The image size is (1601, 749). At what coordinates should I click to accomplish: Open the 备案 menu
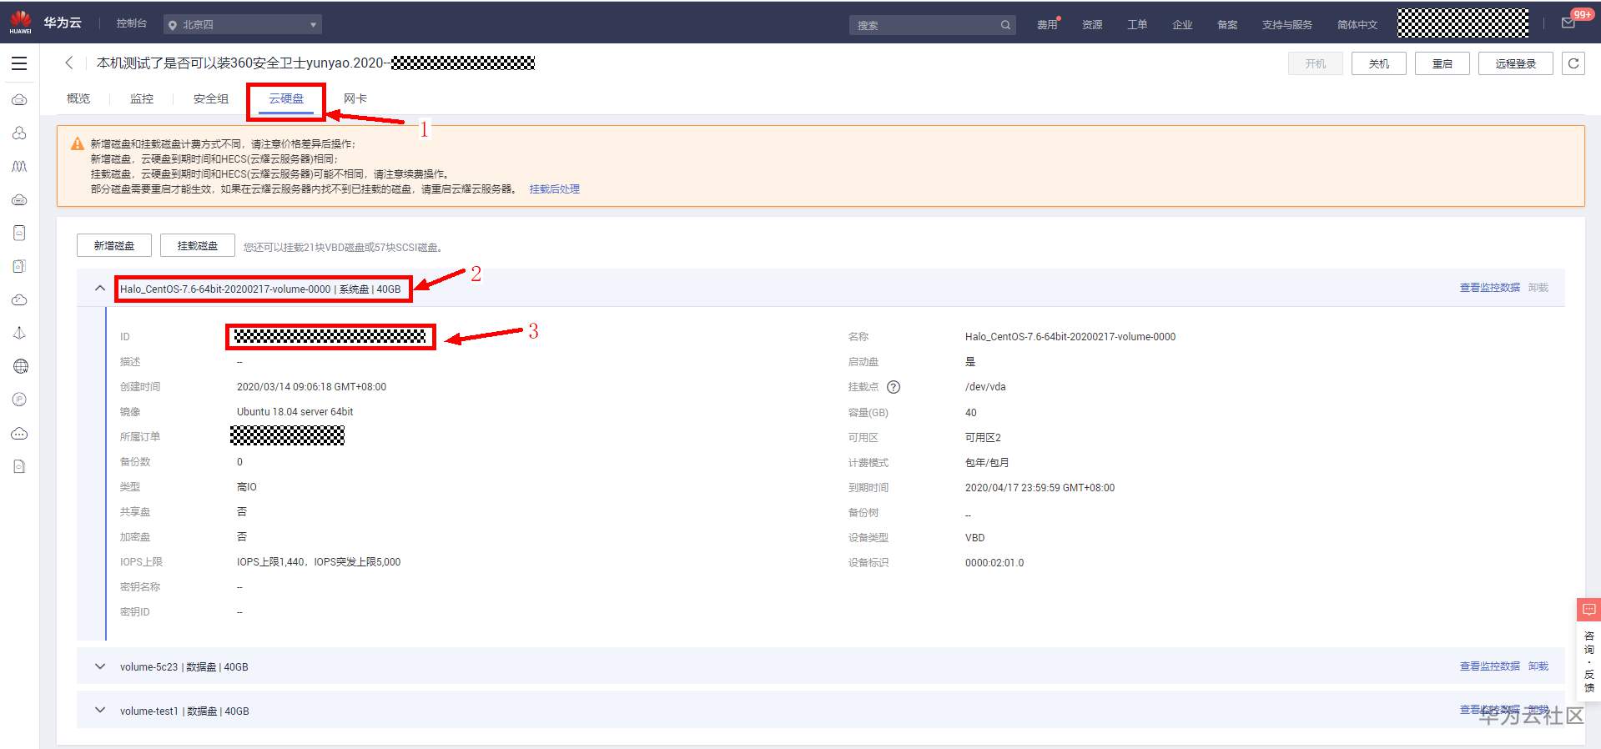coord(1227,25)
